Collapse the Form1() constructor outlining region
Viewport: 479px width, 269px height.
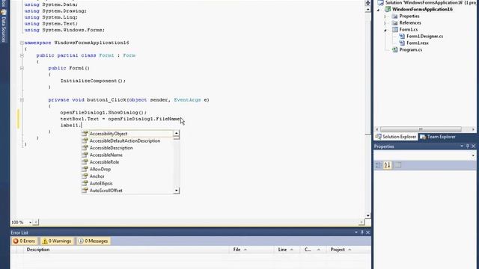(22, 68)
